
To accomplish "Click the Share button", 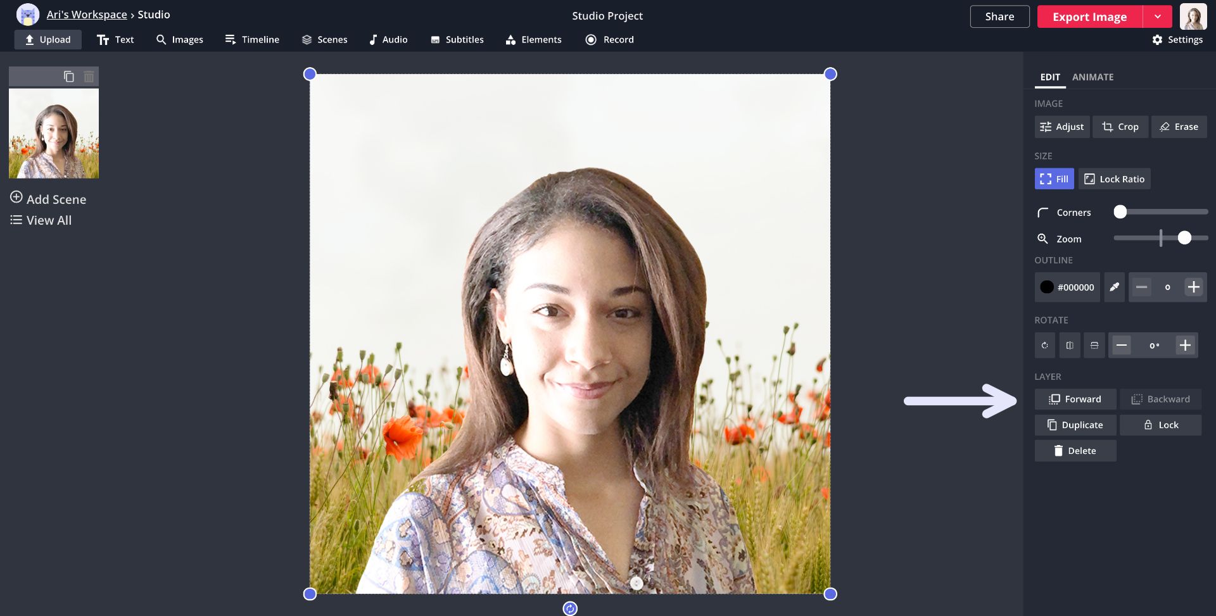I will 999,17.
